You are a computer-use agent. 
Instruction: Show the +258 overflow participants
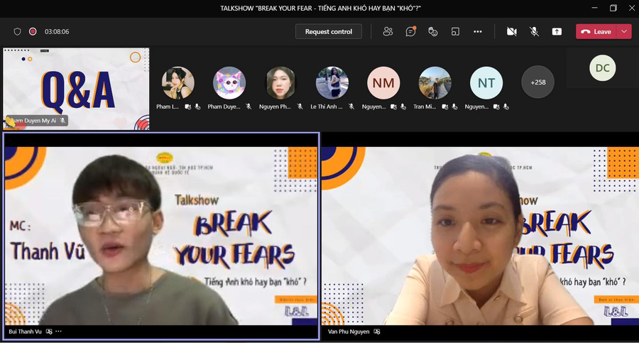pos(538,82)
